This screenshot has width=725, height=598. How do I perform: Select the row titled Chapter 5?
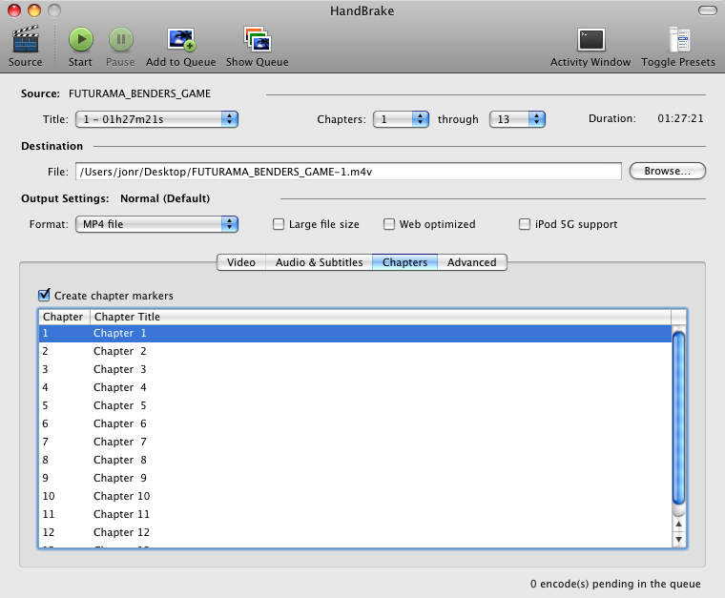[355, 405]
